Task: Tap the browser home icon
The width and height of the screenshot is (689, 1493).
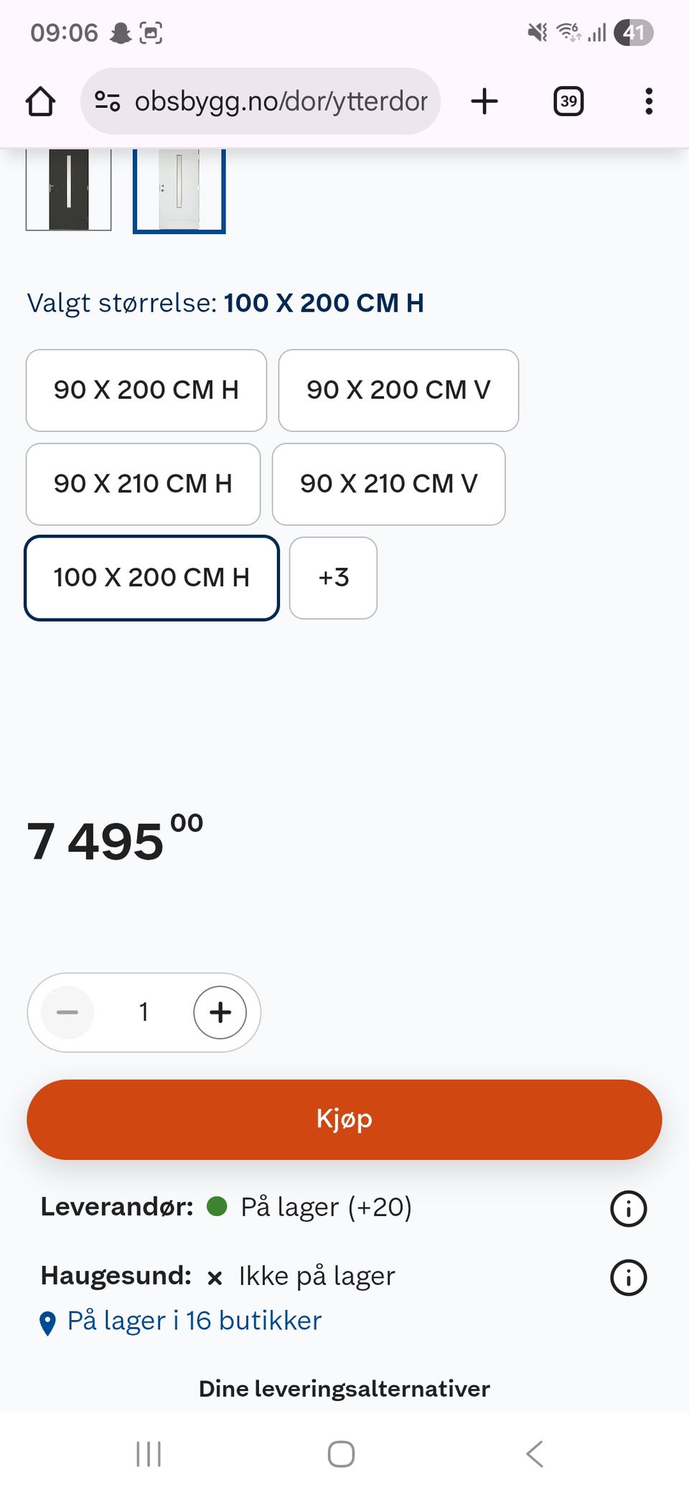Action: (x=40, y=101)
